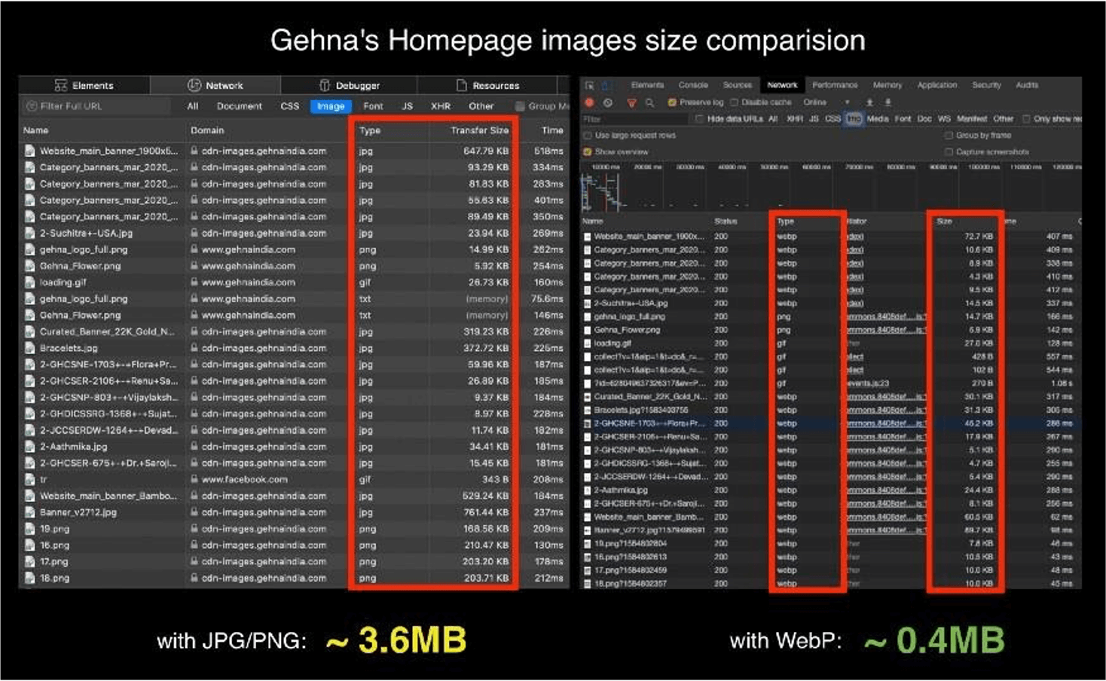Screen dimensions: 1106x681
Task: Click the Chrome inspect element picker icon
Action: (x=590, y=85)
